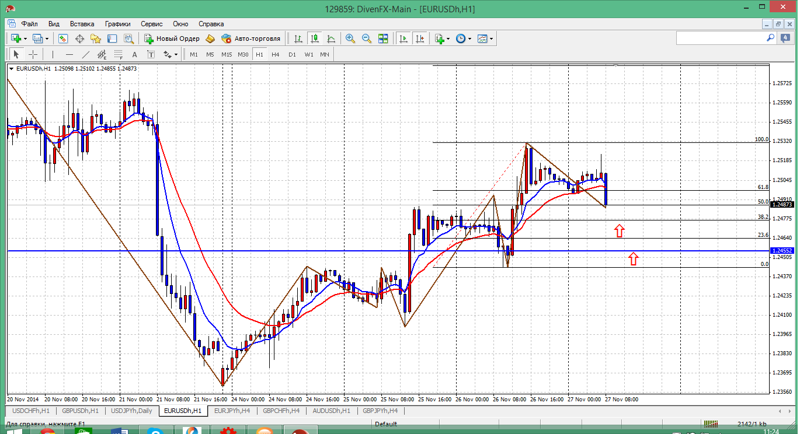
Task: Expand the periodicity clock dropdown
Action: point(463,38)
